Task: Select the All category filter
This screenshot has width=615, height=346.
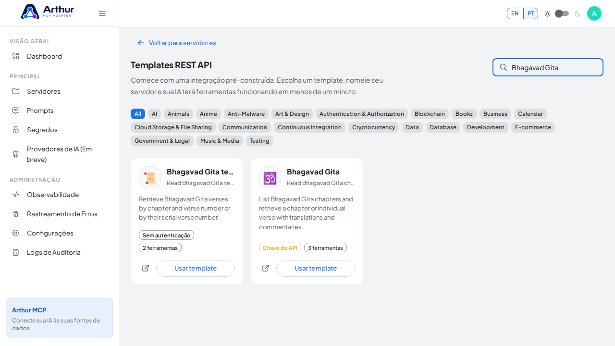Action: coord(138,114)
